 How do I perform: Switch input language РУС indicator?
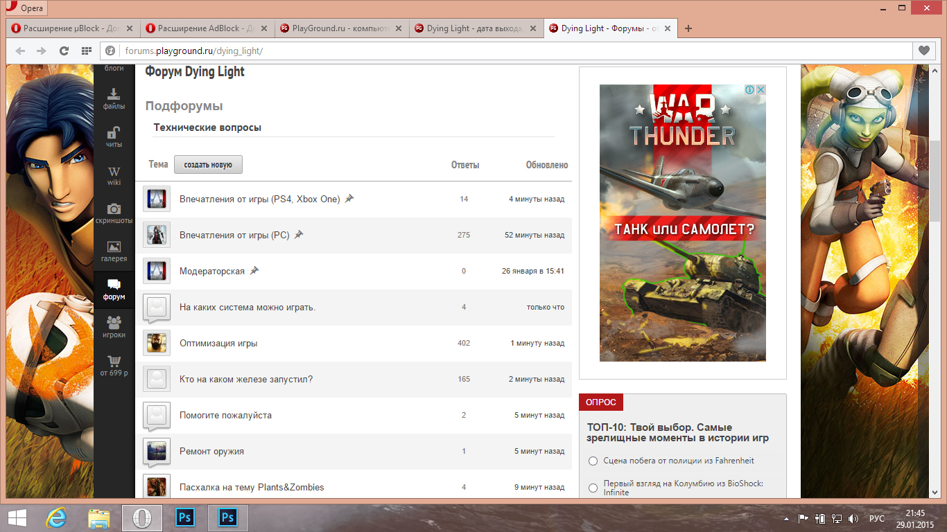(877, 518)
